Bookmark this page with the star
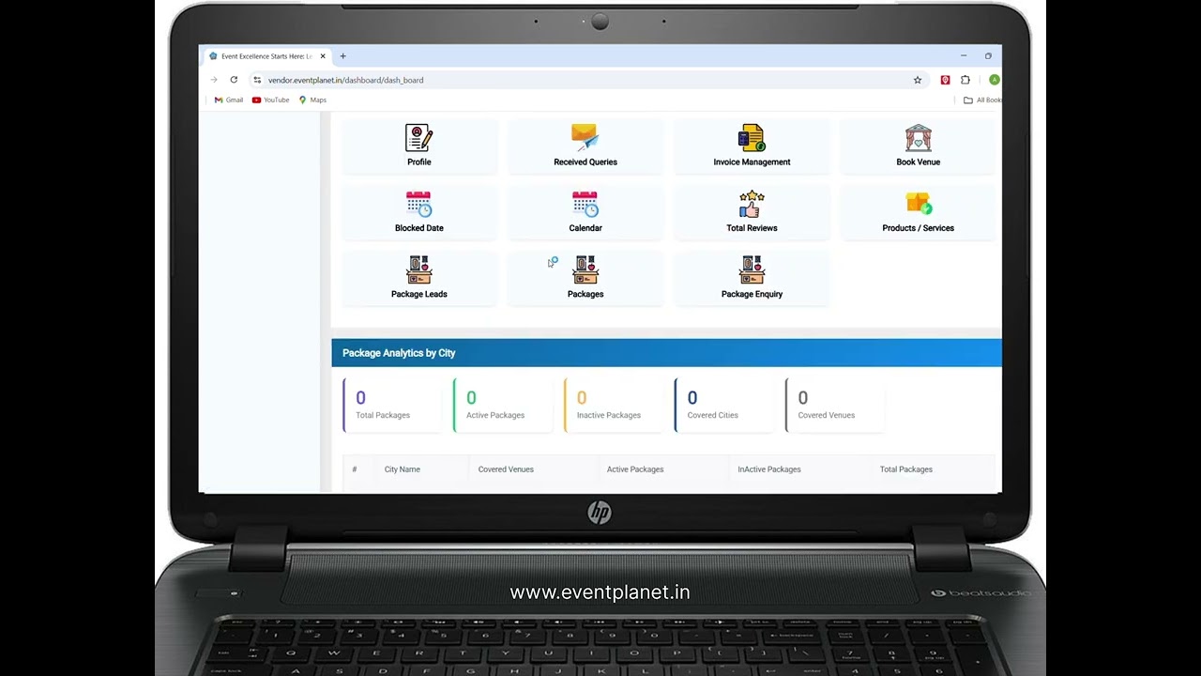The height and width of the screenshot is (676, 1201). [x=918, y=80]
